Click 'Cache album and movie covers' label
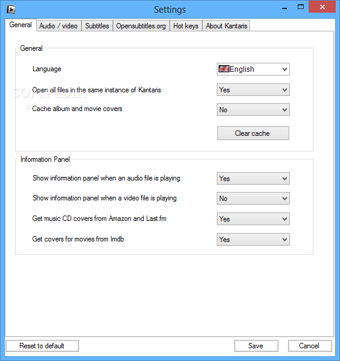The width and height of the screenshot is (340, 361). point(77,109)
